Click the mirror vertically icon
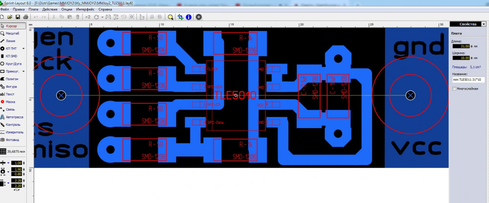489x203 pixels. 116,17
